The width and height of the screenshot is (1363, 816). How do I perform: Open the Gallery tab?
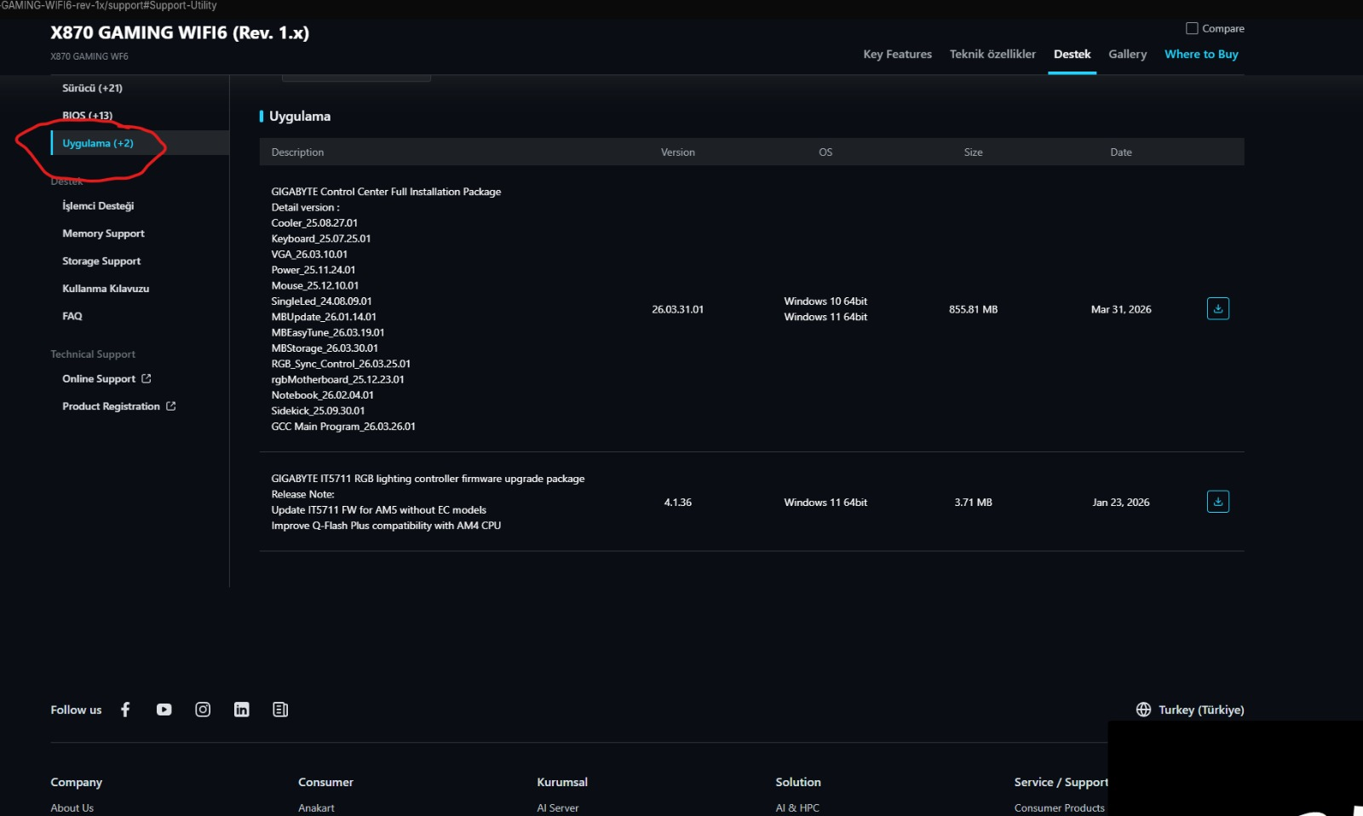(1127, 54)
